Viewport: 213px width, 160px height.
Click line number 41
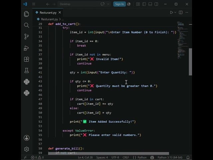(x=40, y=72)
